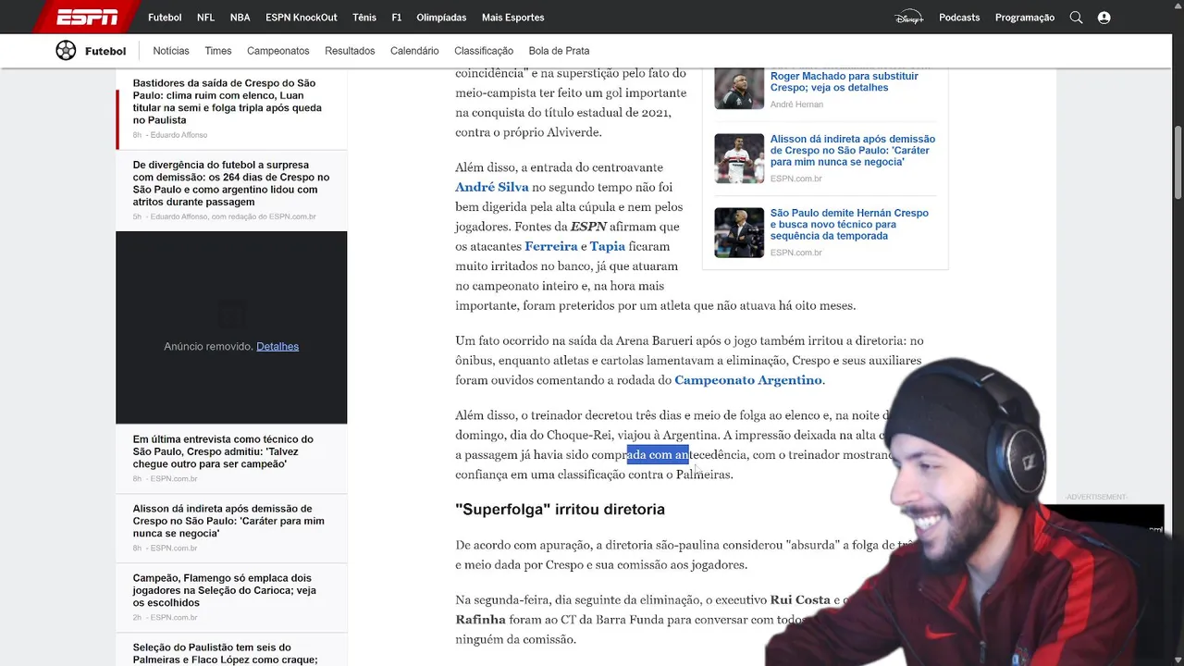The height and width of the screenshot is (666, 1184).
Task: Click Roger Machado article thumbnail
Action: click(739, 88)
